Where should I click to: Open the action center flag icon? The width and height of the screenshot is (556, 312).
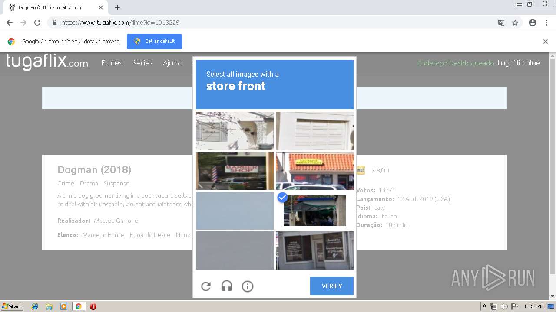click(x=515, y=306)
